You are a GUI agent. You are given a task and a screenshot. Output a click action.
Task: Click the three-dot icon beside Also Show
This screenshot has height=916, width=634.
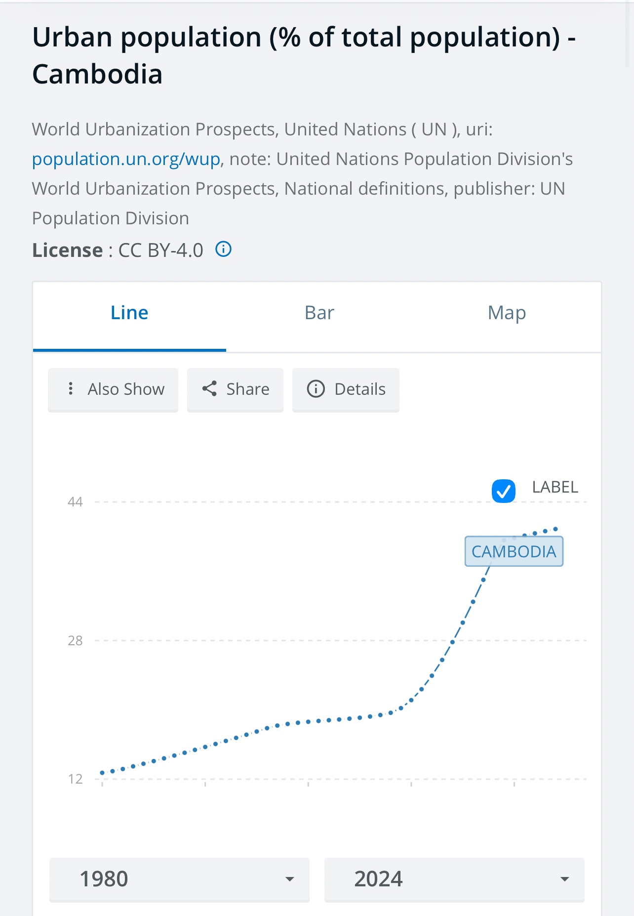tap(71, 389)
